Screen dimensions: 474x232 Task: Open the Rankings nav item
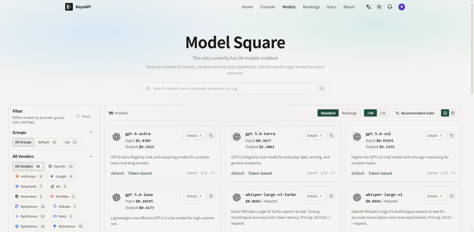coord(311,7)
